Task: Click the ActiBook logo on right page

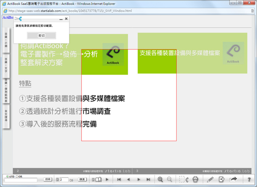Action: 233,53
